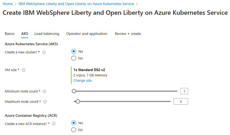The width and height of the screenshot is (230, 135).
Task: Select No for Create a new ACR instance
Action: tap(74, 130)
